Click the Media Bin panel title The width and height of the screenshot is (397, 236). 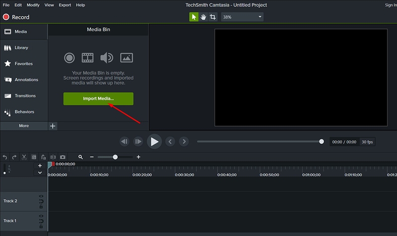click(x=98, y=30)
